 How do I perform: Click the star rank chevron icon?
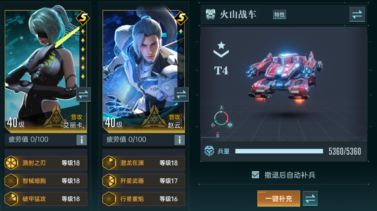pyautogui.click(x=221, y=50)
